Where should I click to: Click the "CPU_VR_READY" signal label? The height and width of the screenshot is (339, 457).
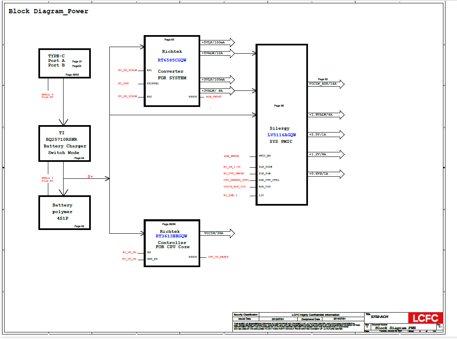coord(218,257)
